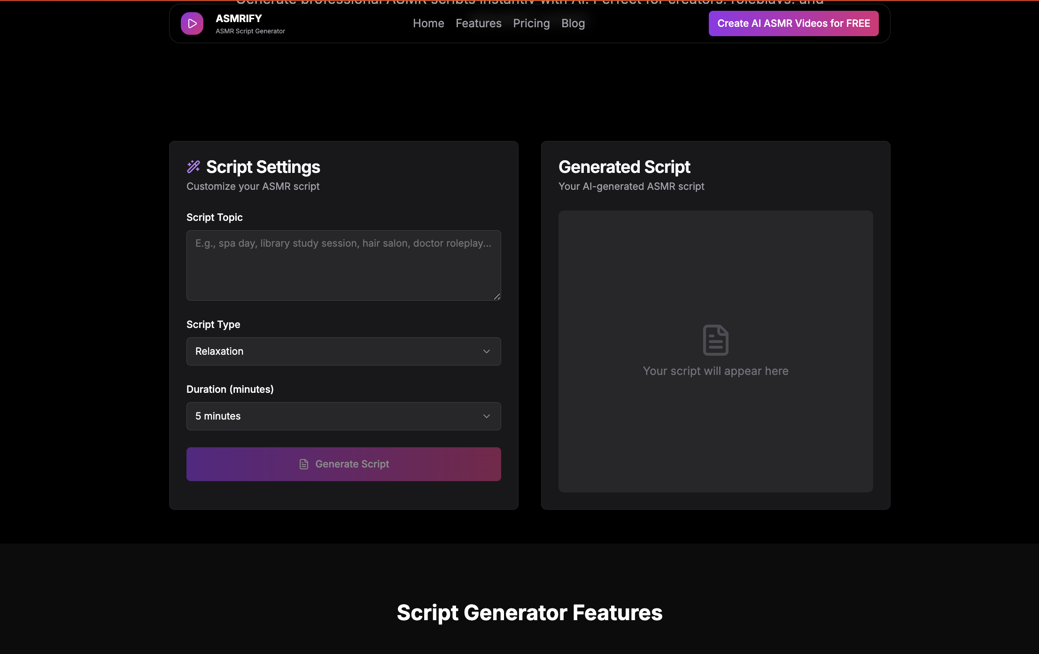Click the file placeholder icon in Generated Script panel

pyautogui.click(x=715, y=340)
